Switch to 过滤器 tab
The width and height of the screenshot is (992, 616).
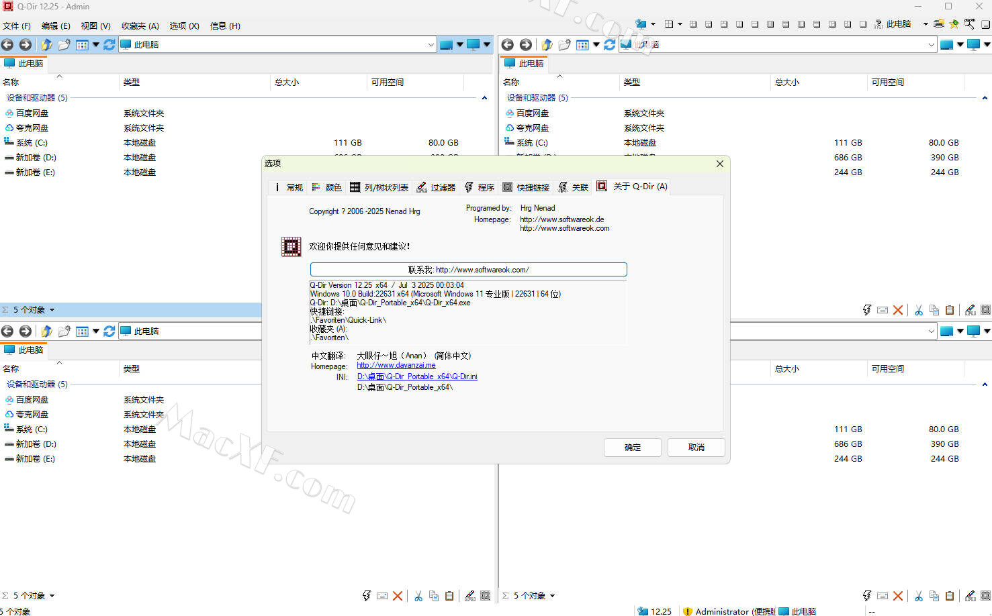(436, 187)
